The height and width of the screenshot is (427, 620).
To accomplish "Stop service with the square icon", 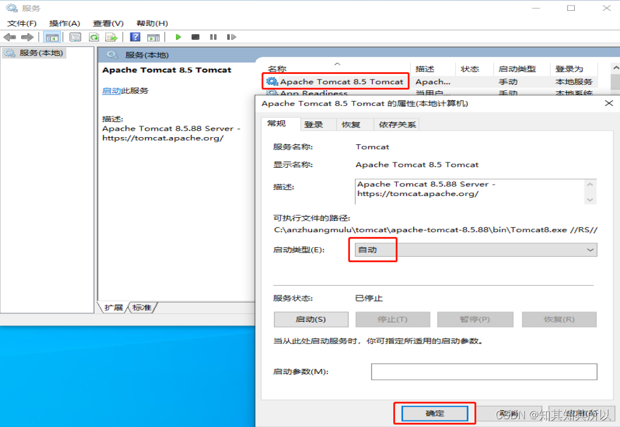I will coord(195,37).
